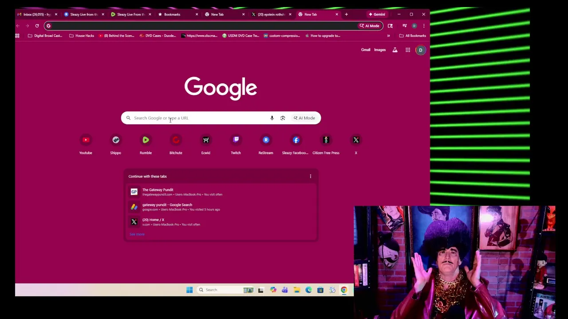
Task: Open the discma bookmark
Action: [199, 35]
